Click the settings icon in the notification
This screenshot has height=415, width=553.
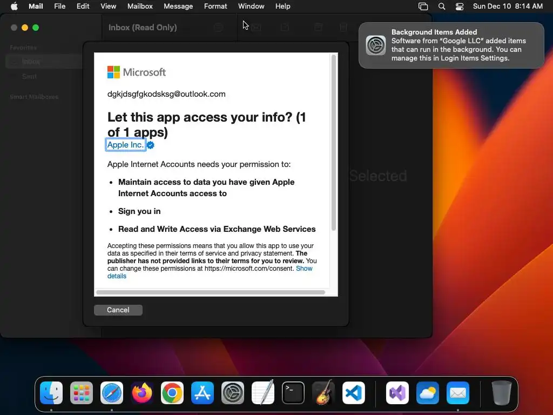[x=376, y=45]
